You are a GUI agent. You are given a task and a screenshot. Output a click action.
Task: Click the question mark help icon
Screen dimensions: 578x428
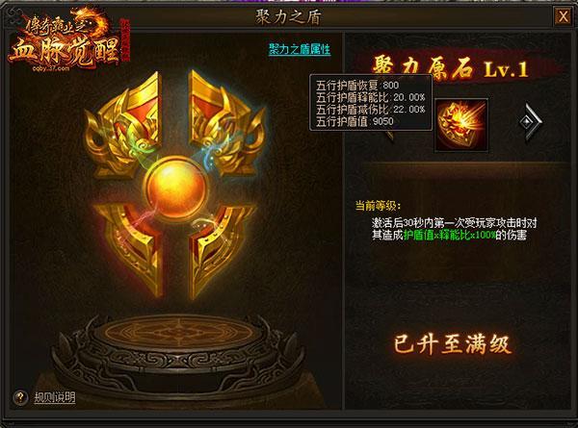point(20,397)
